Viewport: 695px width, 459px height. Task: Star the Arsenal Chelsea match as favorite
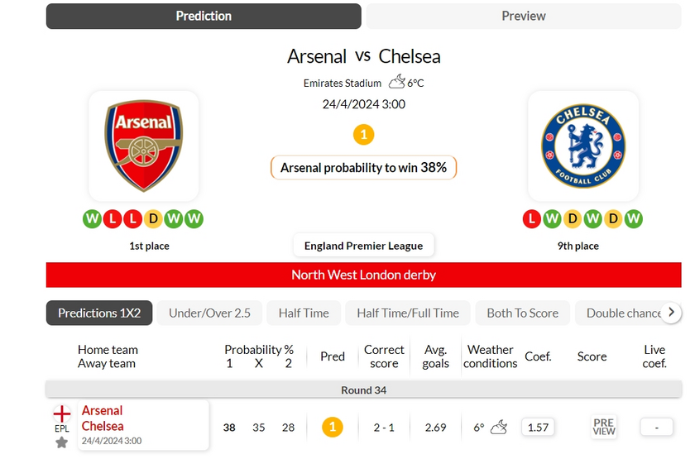coord(61,442)
